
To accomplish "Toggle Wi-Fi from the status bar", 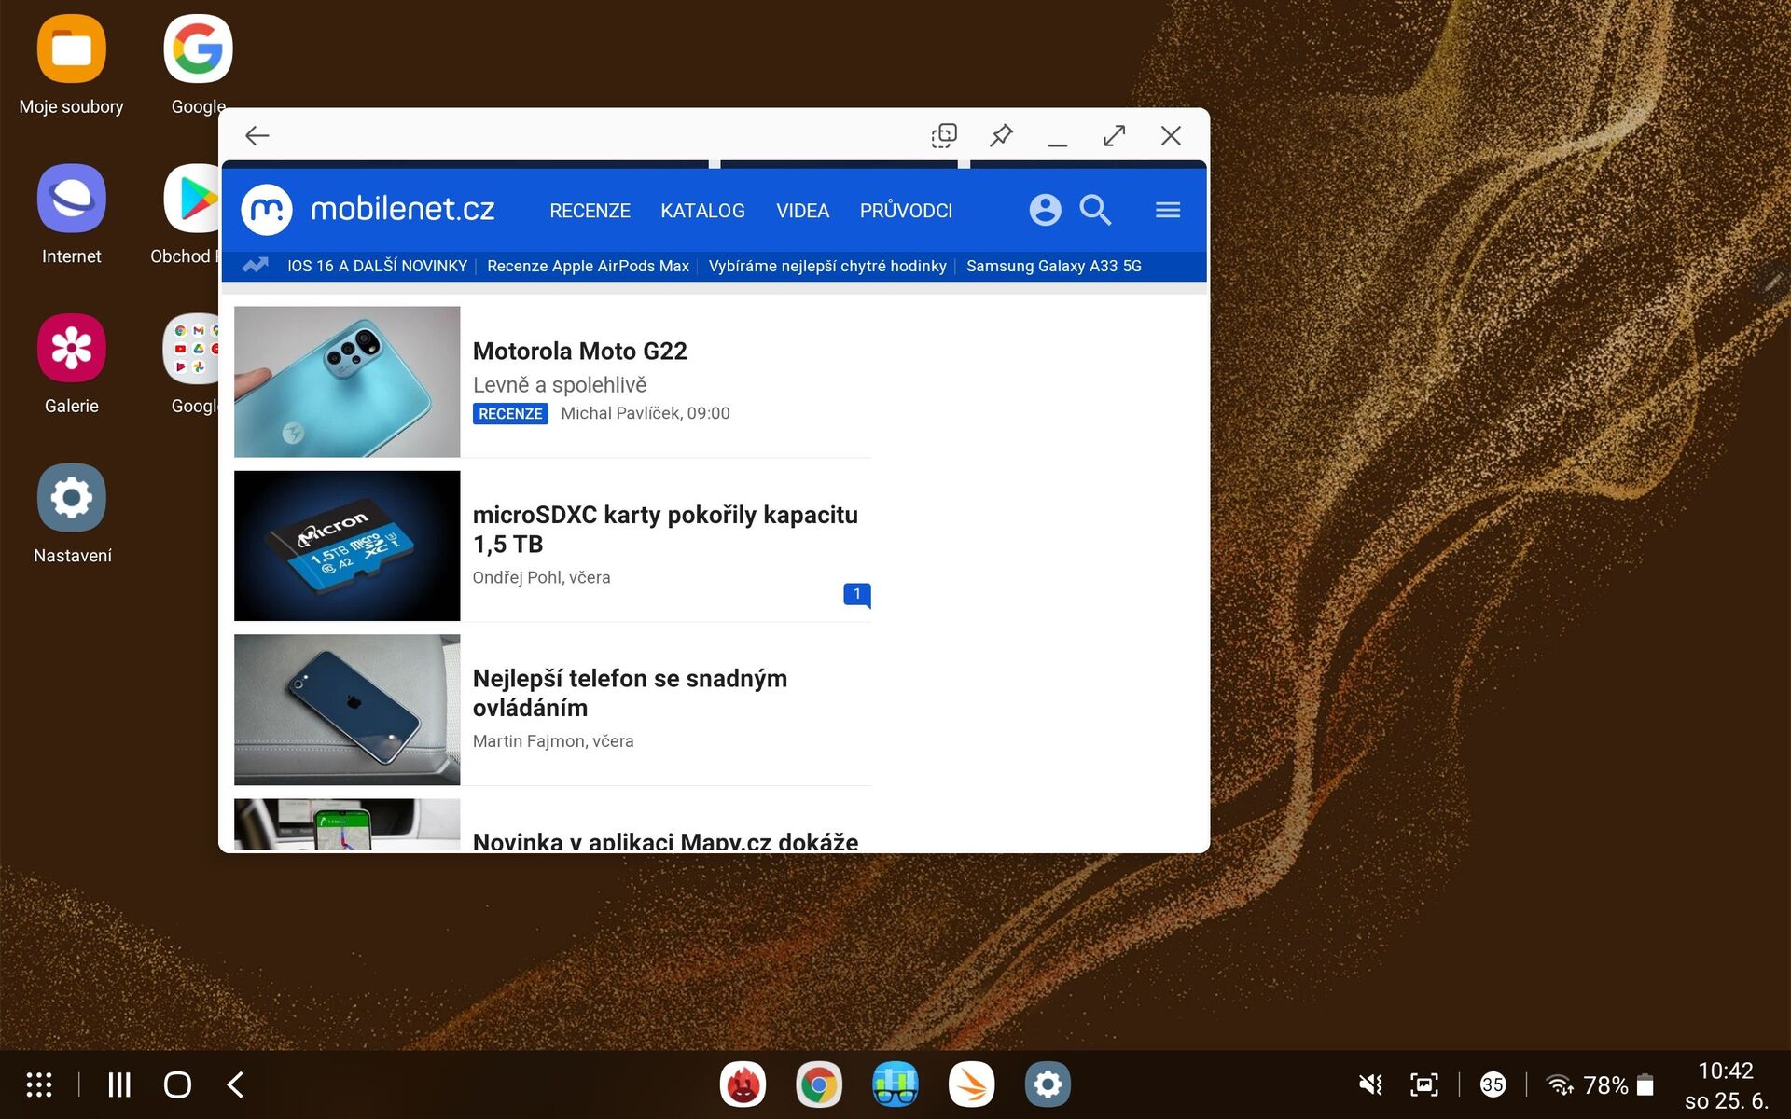I will 1560,1084.
